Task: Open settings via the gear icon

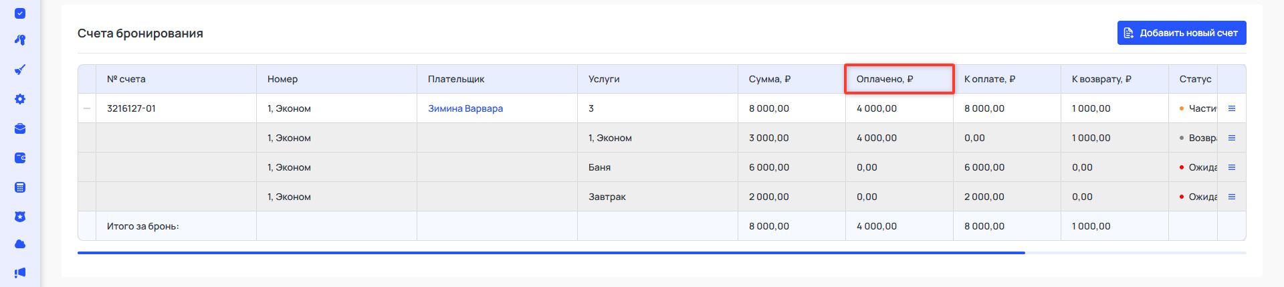Action: pyautogui.click(x=20, y=99)
